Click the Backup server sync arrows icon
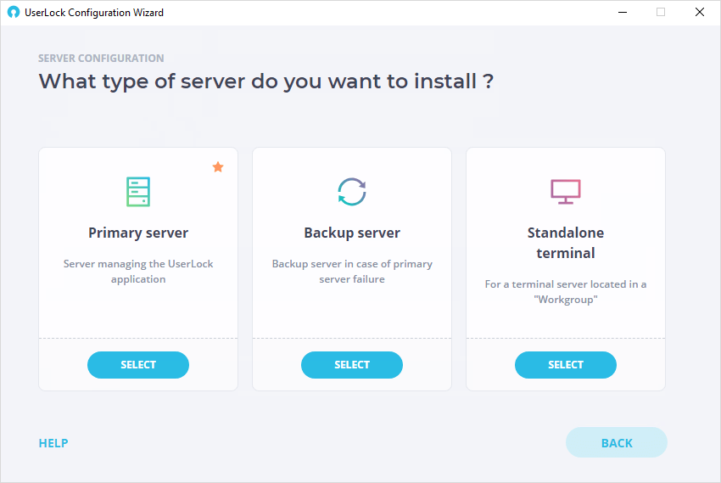This screenshot has height=483, width=721. coord(352,192)
